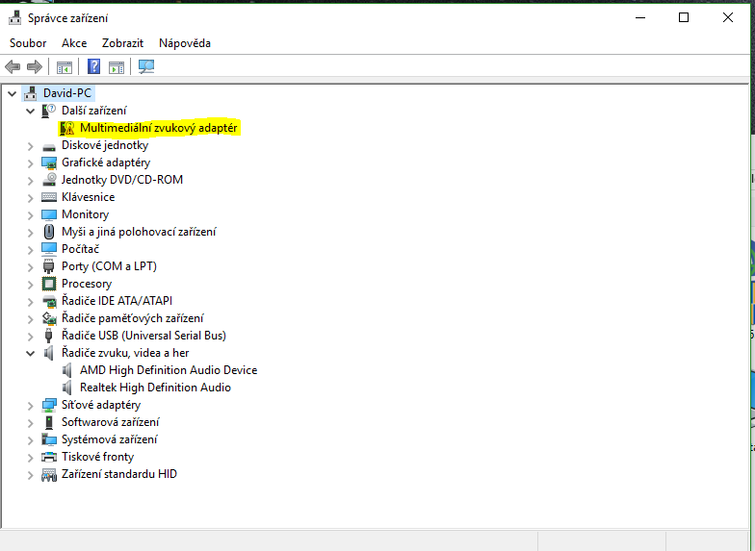Click speaker icon of Řadiče zvuku
This screenshot has height=551, width=755.
(x=48, y=353)
